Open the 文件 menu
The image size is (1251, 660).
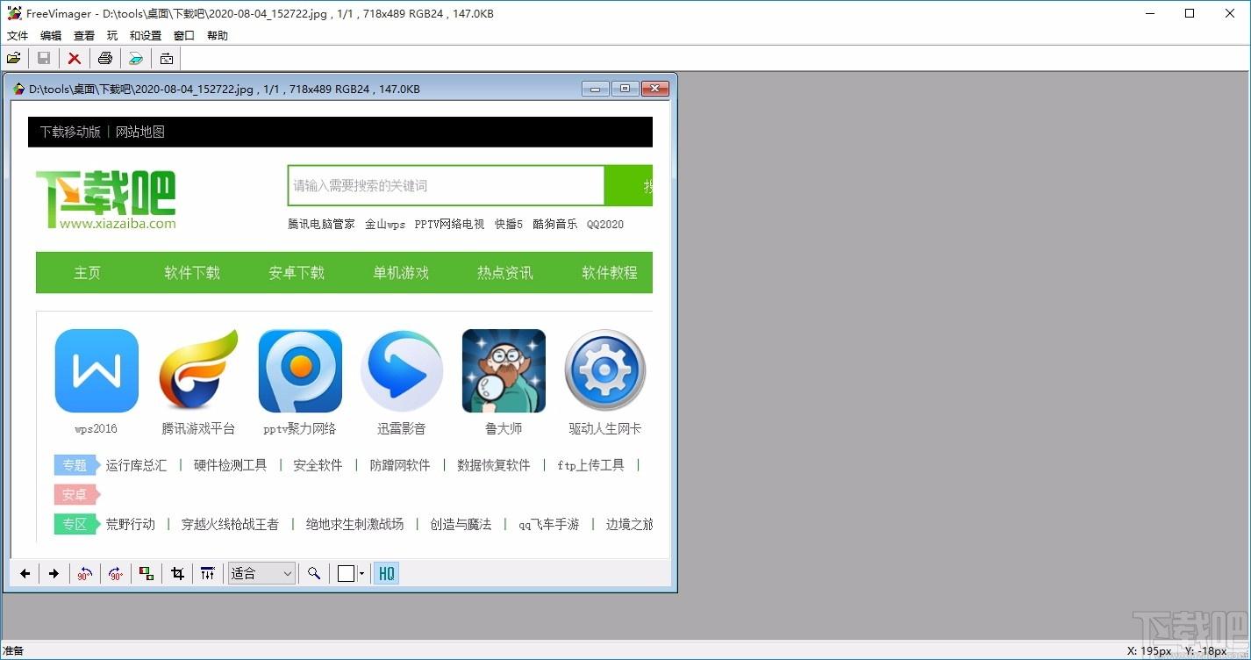[x=18, y=36]
